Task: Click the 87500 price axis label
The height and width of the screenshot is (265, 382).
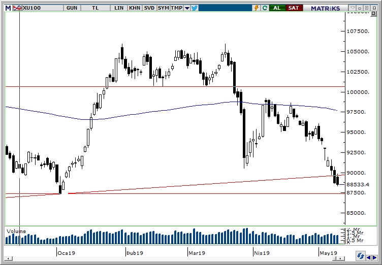Action: coord(356,193)
